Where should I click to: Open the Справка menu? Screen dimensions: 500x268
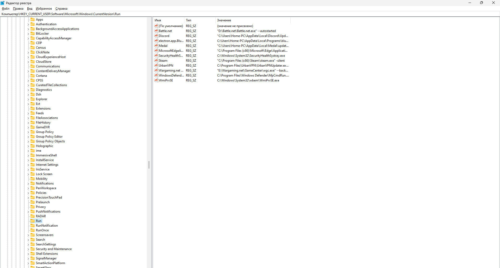pos(61,9)
